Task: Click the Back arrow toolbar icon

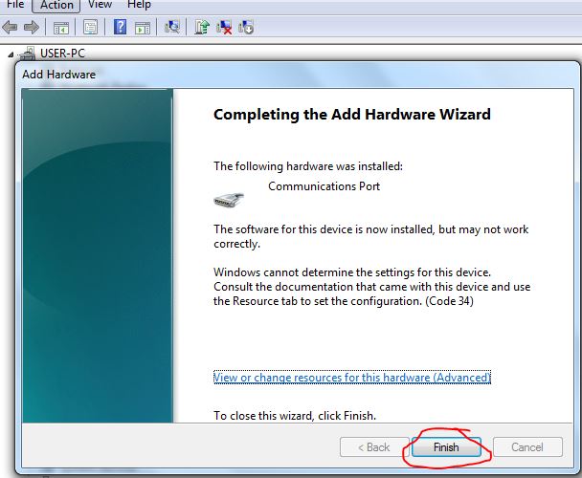Action: [x=10, y=27]
